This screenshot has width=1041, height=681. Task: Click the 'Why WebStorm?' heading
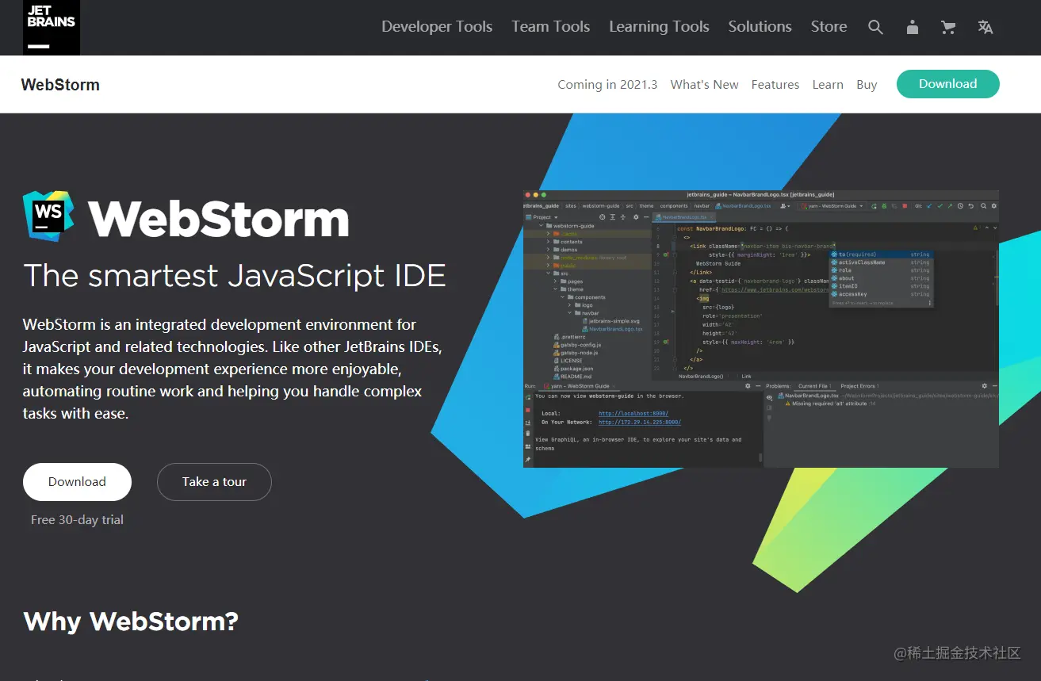click(x=131, y=621)
